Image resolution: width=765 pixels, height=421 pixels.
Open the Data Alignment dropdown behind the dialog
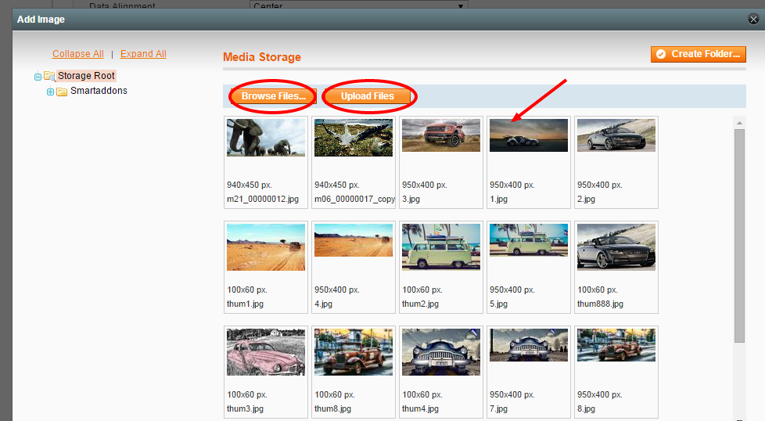358,5
